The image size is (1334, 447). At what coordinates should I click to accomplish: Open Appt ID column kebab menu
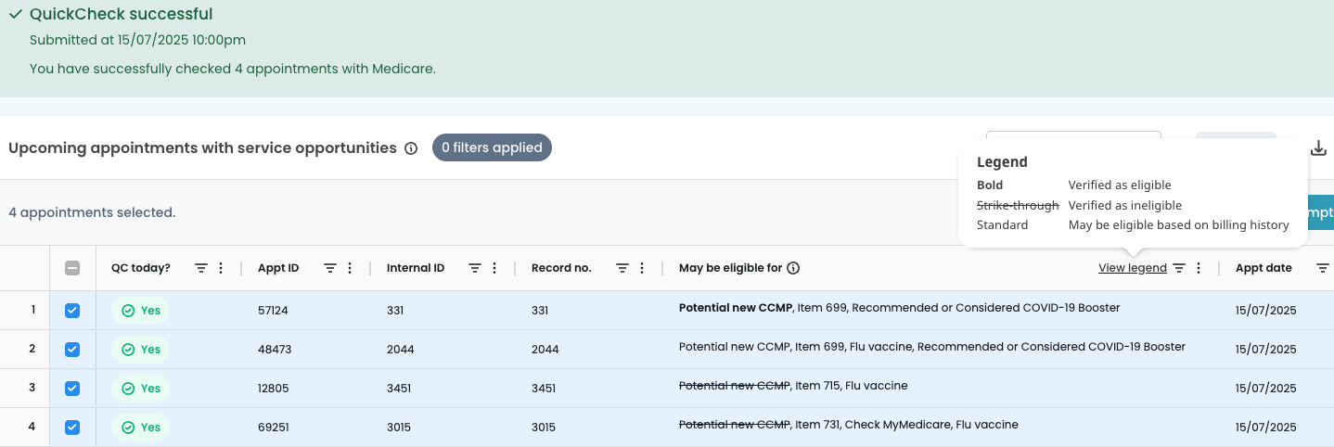pyautogui.click(x=350, y=268)
